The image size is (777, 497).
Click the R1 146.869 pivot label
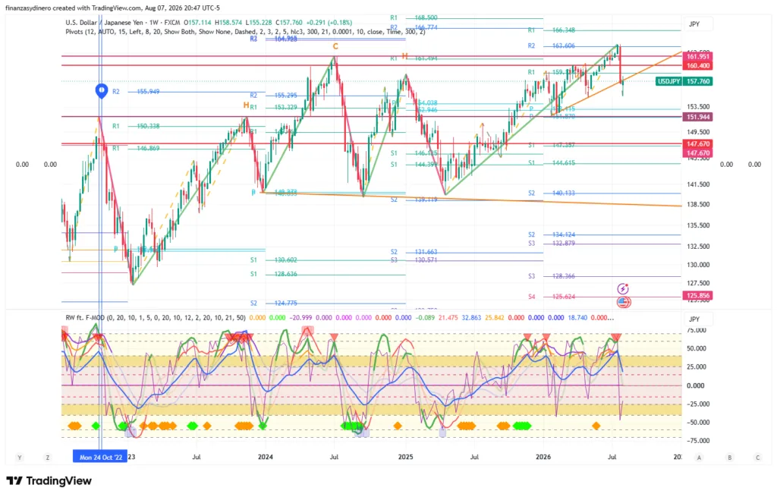tap(136, 148)
